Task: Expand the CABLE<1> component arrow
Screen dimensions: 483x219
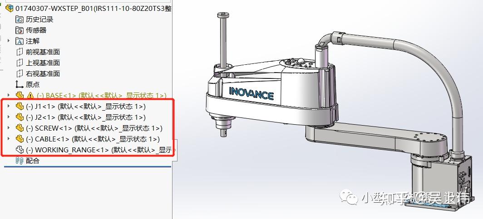Action: [9, 138]
